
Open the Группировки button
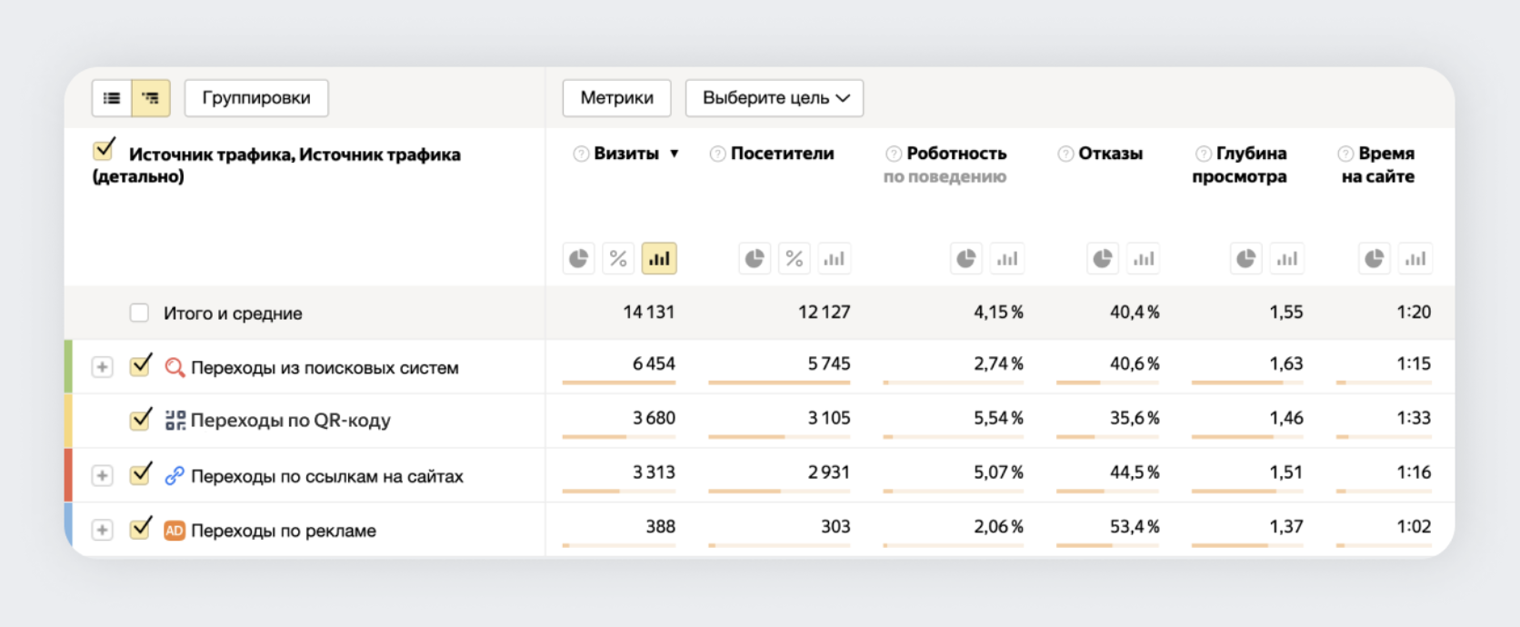[x=256, y=98]
